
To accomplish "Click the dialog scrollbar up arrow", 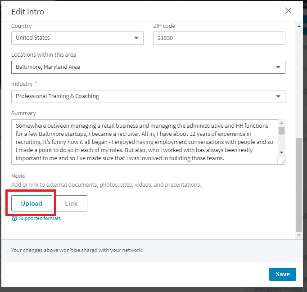I will tap(299, 26).
